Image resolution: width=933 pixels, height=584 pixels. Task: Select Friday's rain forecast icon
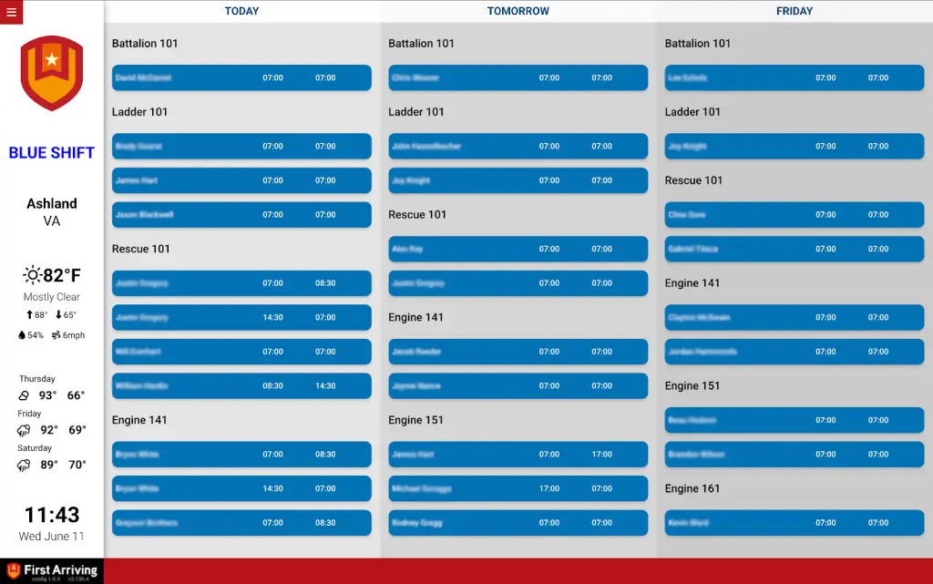tap(24, 430)
